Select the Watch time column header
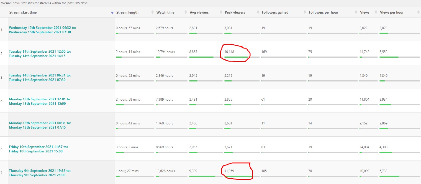421x184 pixels. coord(165,12)
